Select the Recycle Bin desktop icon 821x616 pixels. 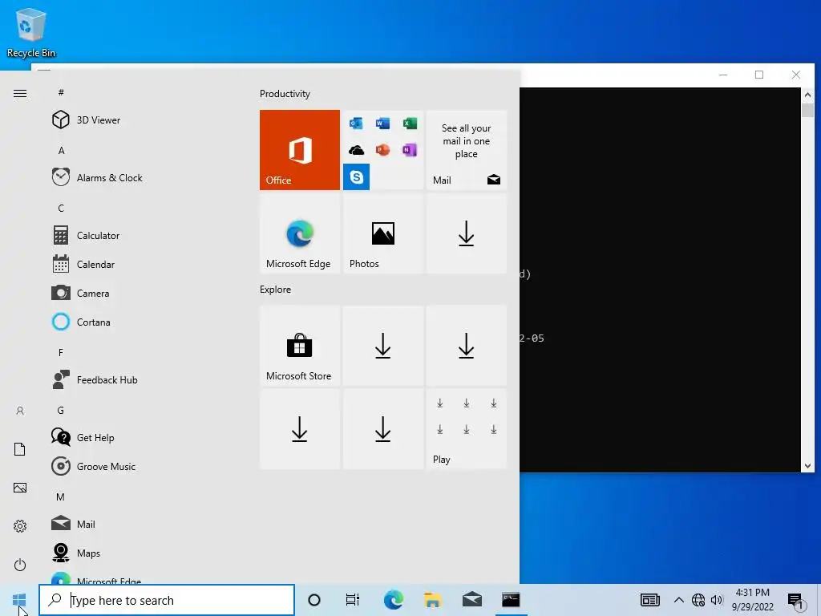point(31,32)
